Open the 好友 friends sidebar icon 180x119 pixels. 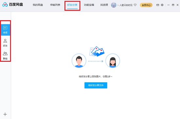coord(5,43)
